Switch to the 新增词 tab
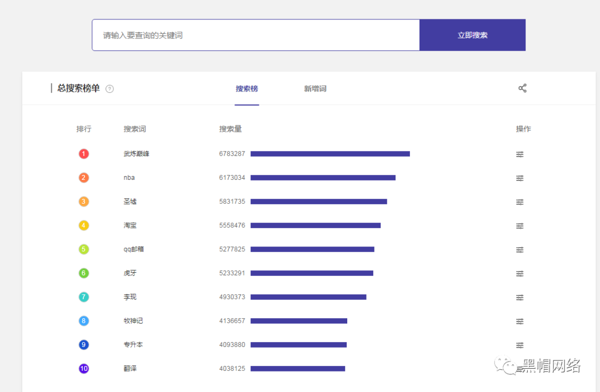 [316, 89]
